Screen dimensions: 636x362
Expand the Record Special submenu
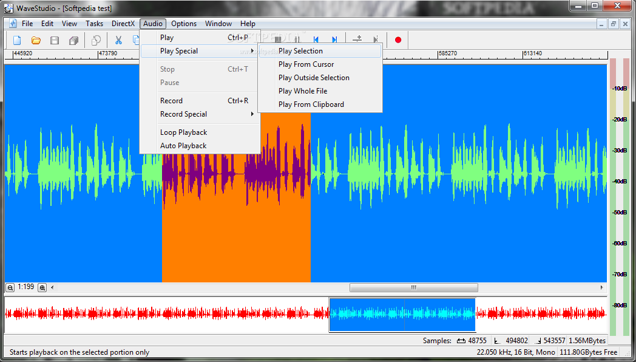[x=200, y=114]
